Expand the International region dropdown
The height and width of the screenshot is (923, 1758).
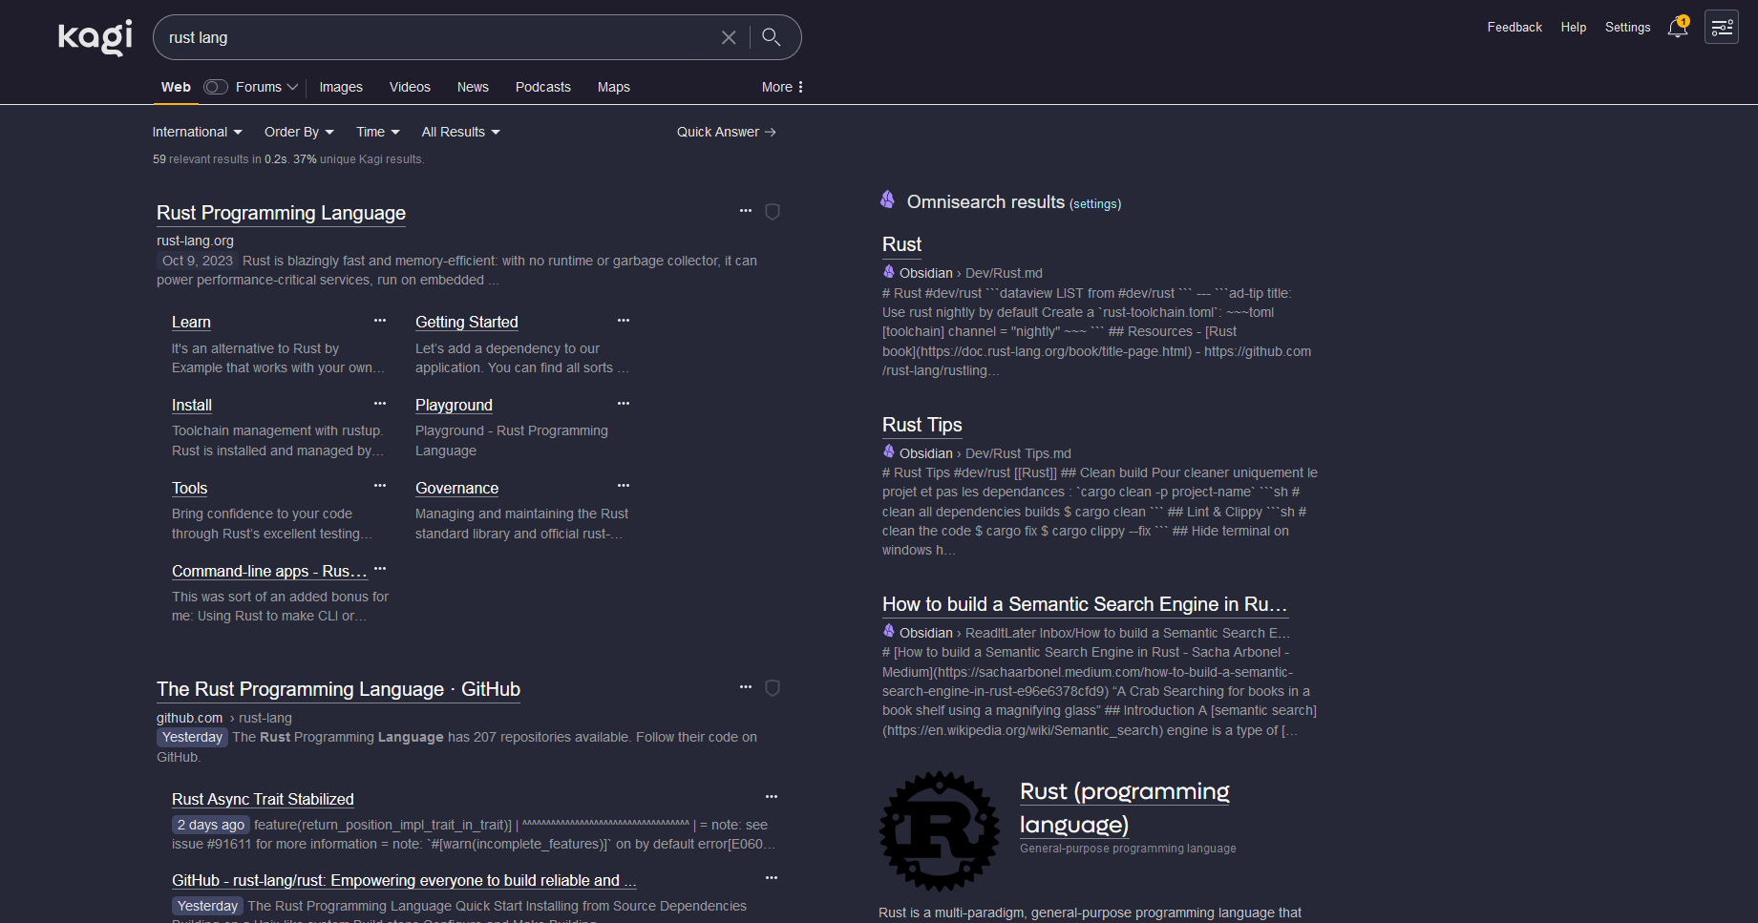[x=197, y=132]
